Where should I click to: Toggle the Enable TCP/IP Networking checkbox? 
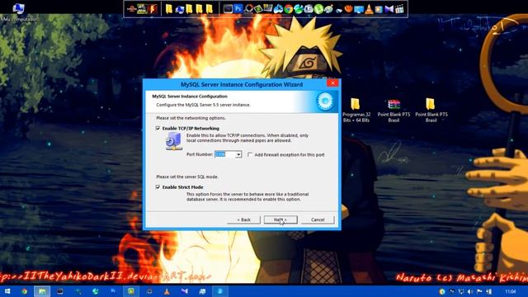pos(158,129)
